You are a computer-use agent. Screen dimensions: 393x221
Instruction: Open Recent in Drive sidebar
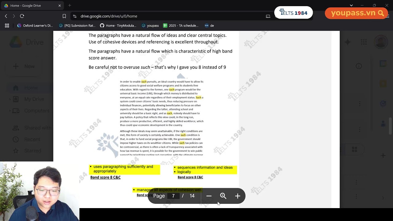(x=27, y=139)
